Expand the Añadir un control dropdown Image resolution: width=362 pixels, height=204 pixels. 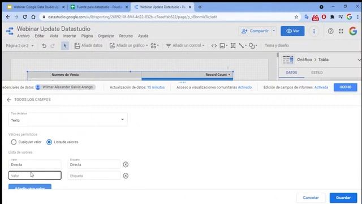203,45
